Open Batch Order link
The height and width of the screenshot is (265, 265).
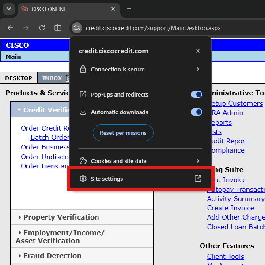(50, 138)
